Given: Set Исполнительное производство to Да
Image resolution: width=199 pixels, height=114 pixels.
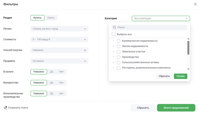Looking at the screenshot, I should click(52, 94).
